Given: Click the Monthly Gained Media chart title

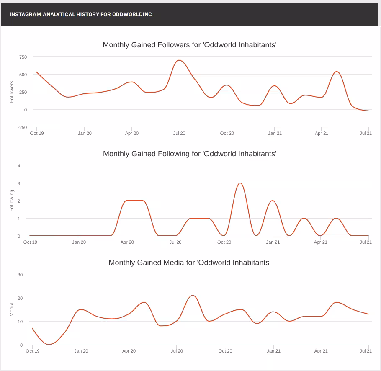Looking at the screenshot, I should (x=190, y=263).
